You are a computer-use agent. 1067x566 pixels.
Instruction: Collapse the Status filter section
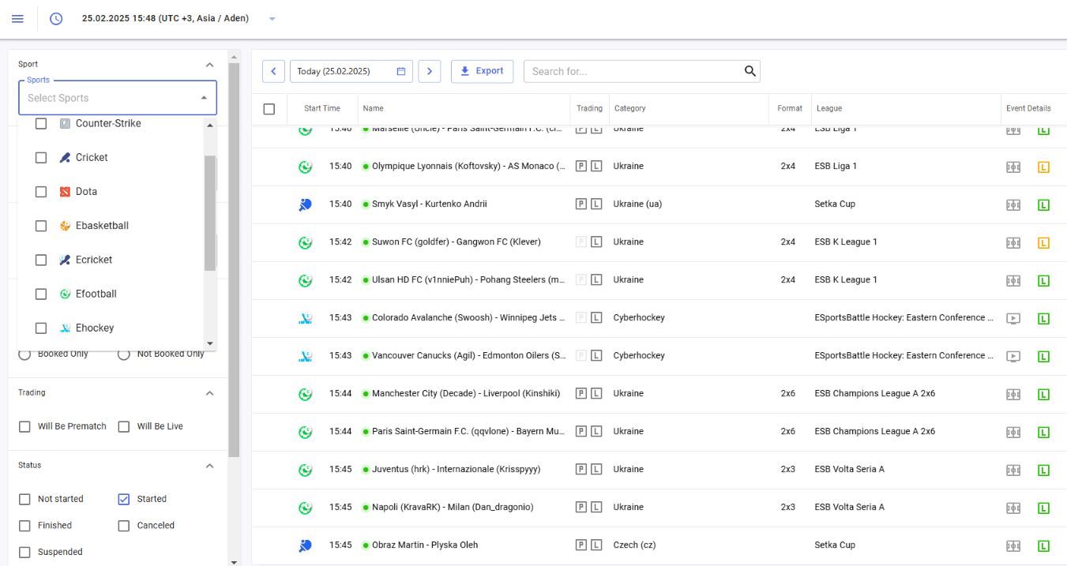point(209,466)
